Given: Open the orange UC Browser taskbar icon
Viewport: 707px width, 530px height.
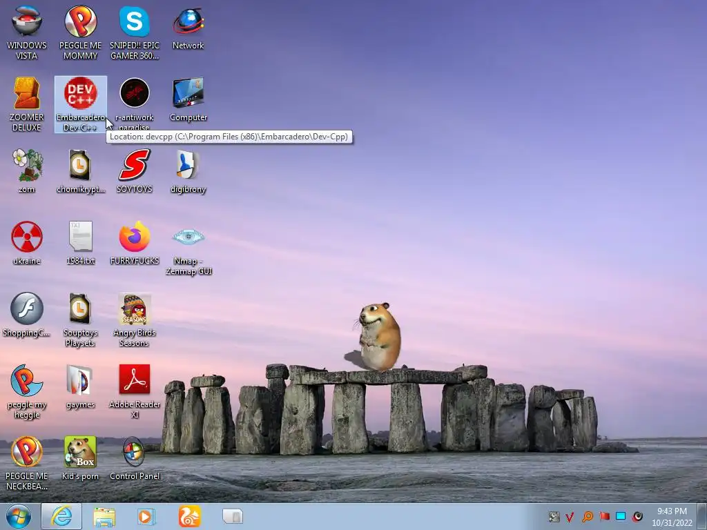Looking at the screenshot, I should 189,516.
